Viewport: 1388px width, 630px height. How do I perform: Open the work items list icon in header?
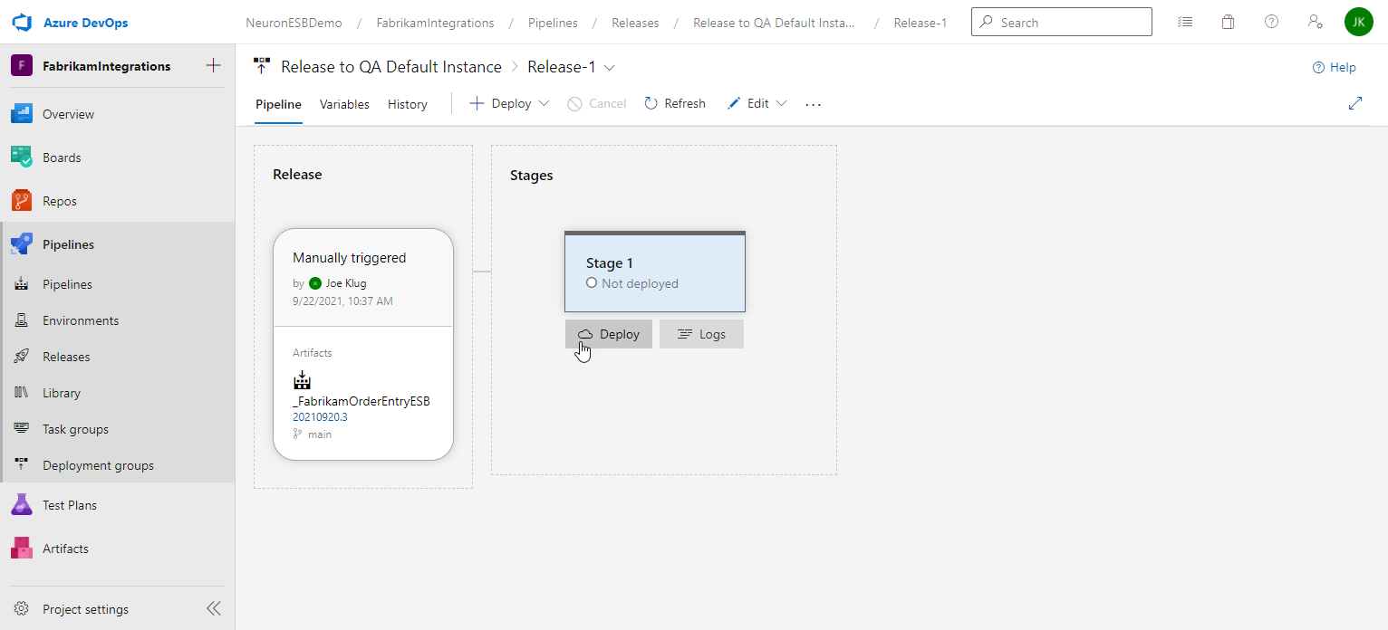coord(1185,22)
